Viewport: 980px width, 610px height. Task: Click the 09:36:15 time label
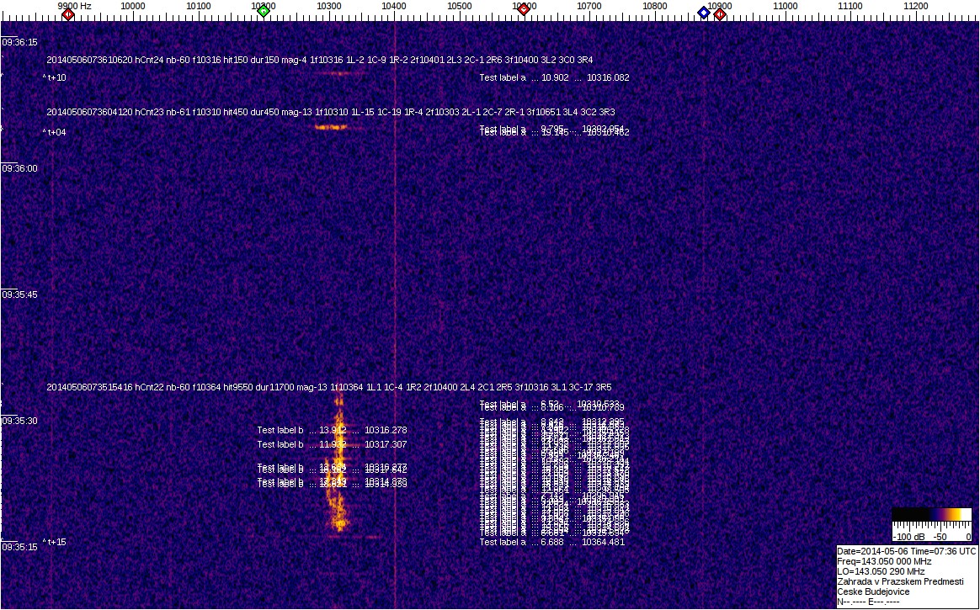pos(19,42)
